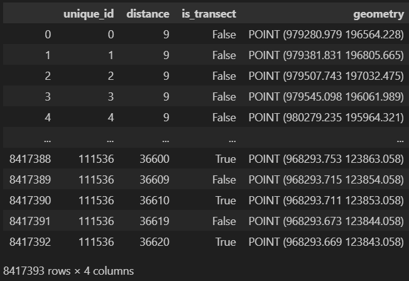
Task: Click the unique_id column header
Action: [x=89, y=14]
